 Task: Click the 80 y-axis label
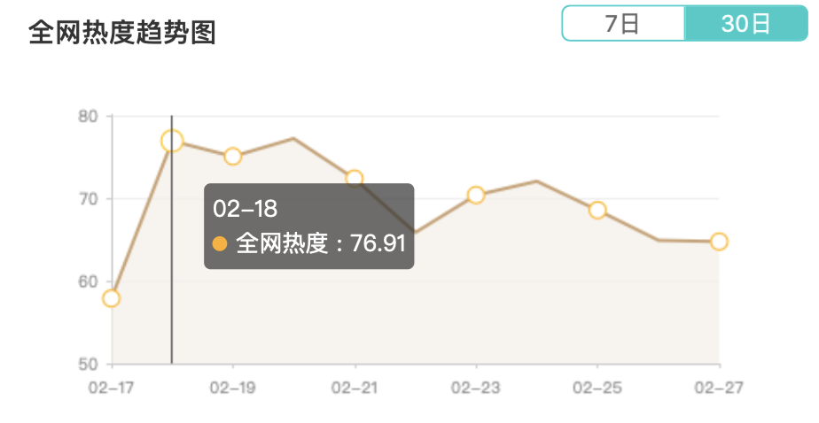tap(89, 116)
